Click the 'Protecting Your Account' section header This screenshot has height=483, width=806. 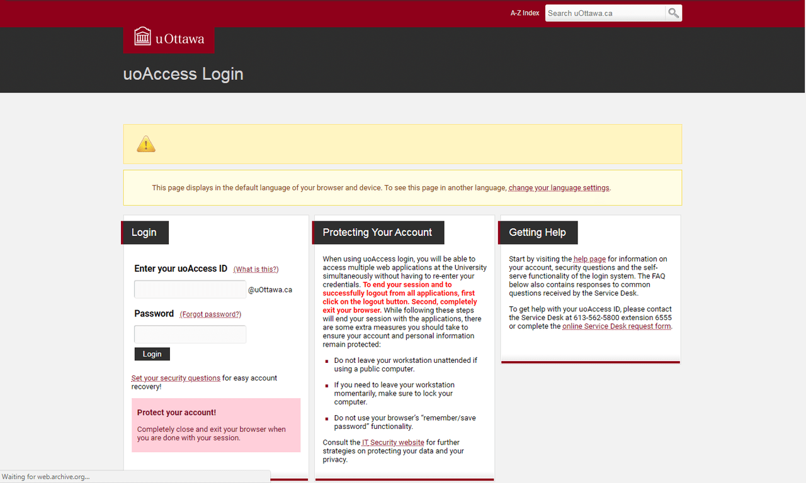pos(378,232)
